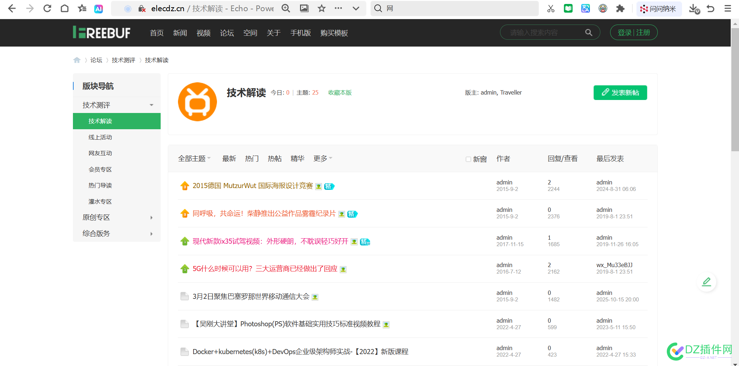739x366 pixels.
Task: Click the floating pencil edit button
Action: (706, 282)
